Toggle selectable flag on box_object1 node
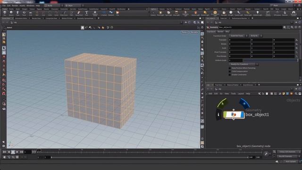The image size is (302, 170). [x=225, y=115]
